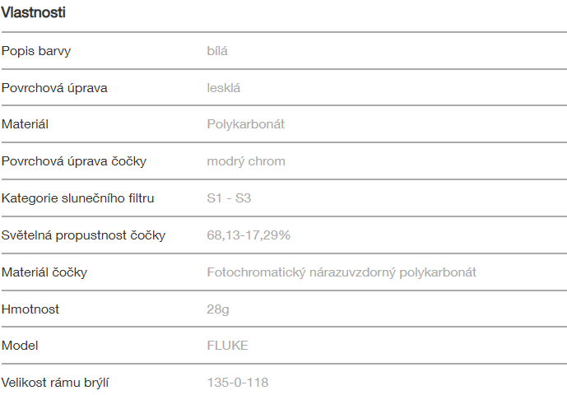The height and width of the screenshot is (395, 567).
Task: Click the S1 - S3 value
Action: point(230,198)
